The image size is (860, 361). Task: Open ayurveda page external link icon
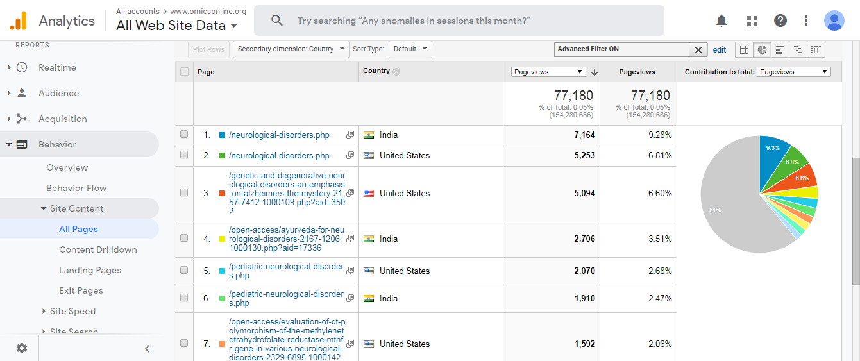tap(350, 239)
